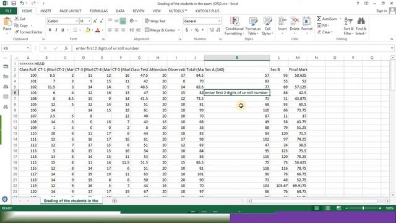Undo the last action
Image resolution: width=396 pixels, height=223 pixels.
coord(22,3)
